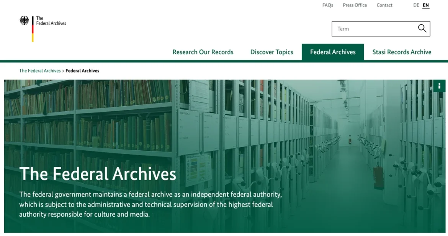Open the Stasi Records Archive menu

[x=402, y=52]
